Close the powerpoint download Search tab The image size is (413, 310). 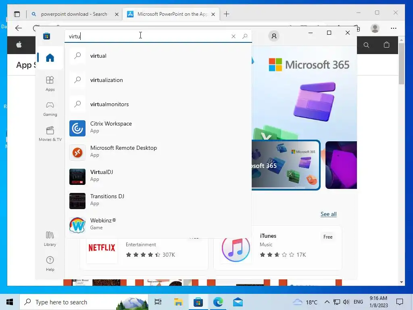coord(117,14)
